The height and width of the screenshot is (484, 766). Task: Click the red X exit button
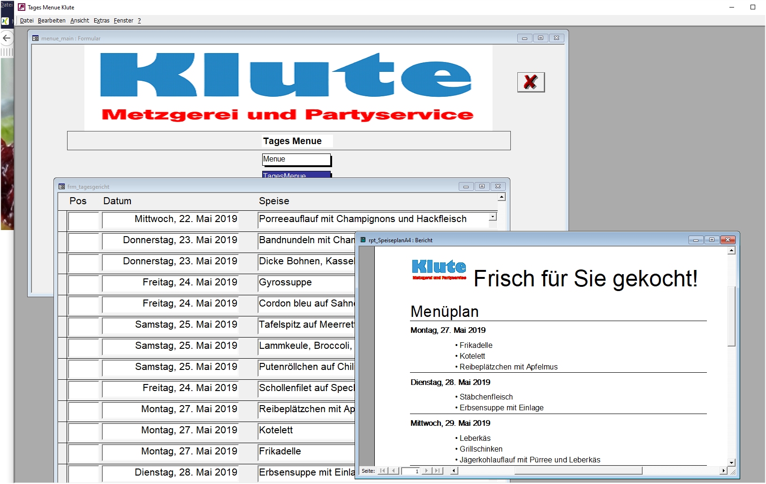tap(531, 82)
